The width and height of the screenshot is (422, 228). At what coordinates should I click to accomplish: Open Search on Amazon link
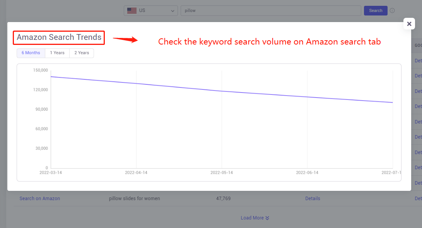click(39, 199)
